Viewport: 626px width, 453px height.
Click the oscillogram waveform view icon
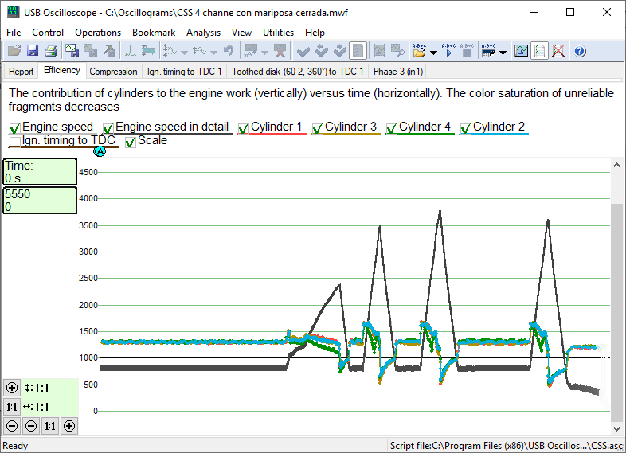pos(521,51)
